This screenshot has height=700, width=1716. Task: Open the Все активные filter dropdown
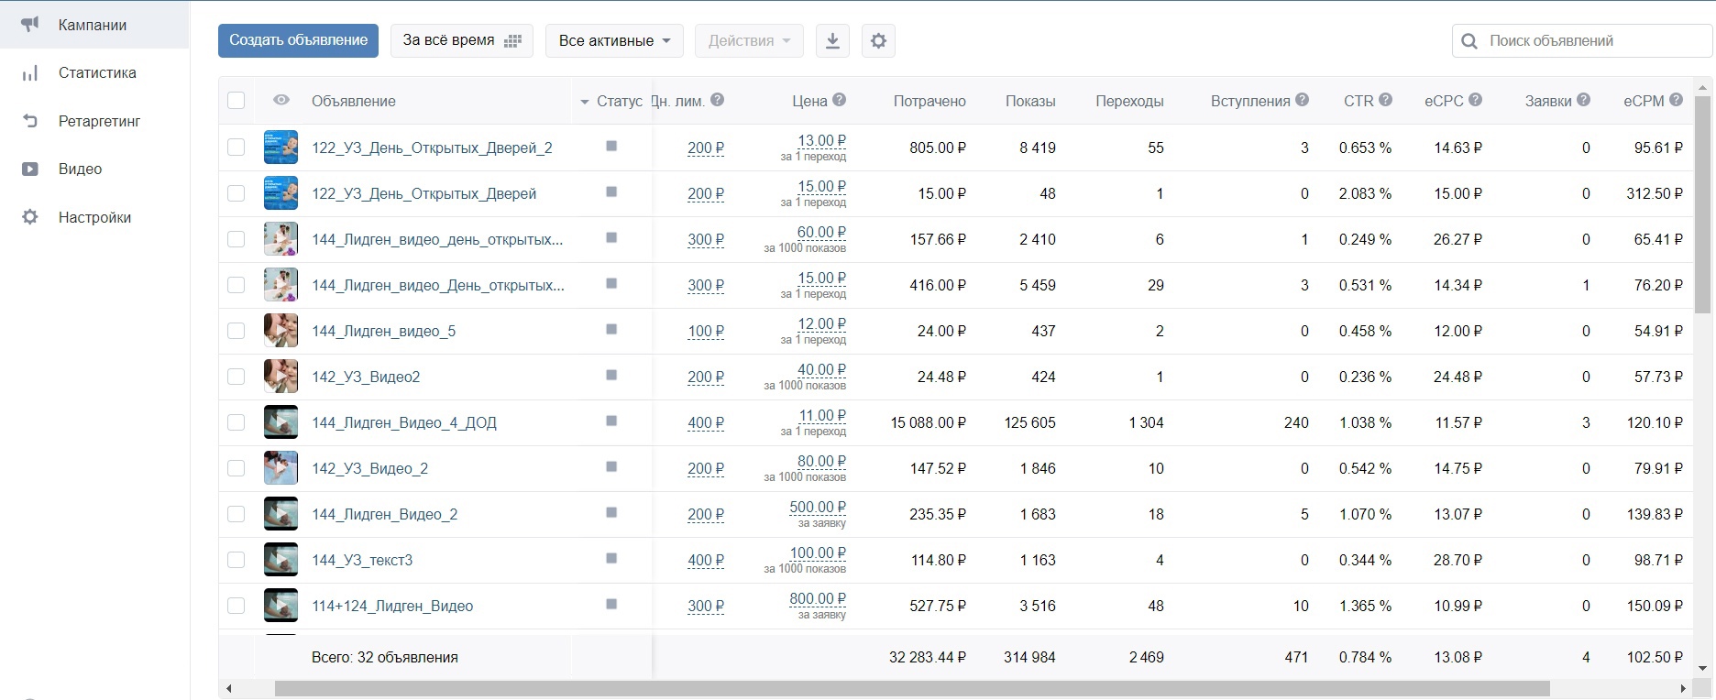click(x=614, y=41)
